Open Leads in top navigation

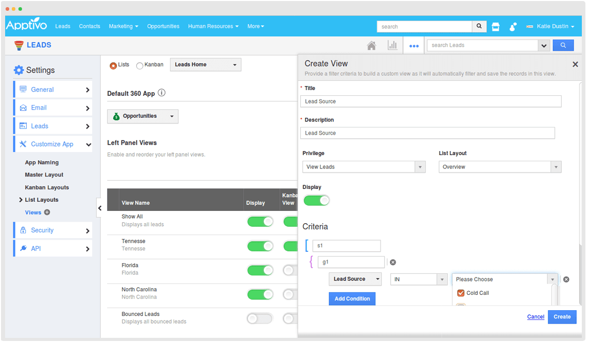[x=62, y=26]
